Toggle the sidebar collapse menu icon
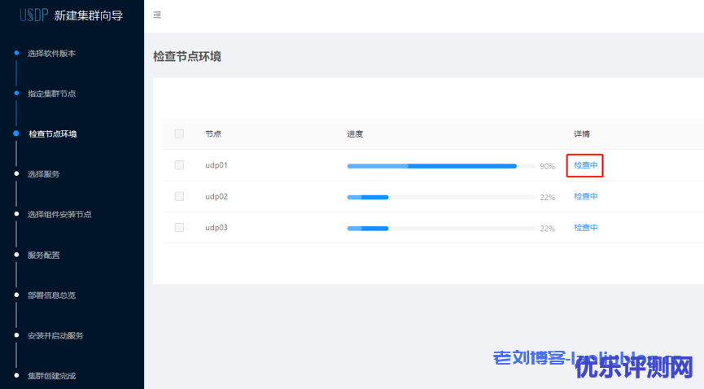Viewport: 704px width, 389px height. [x=157, y=15]
